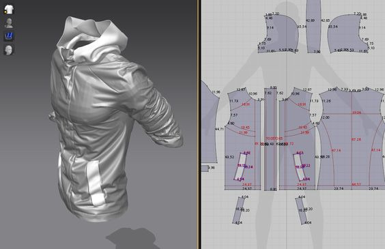Click the white head render-style icon
Image resolution: width=385 pixels, height=249 pixels.
[x=9, y=50]
